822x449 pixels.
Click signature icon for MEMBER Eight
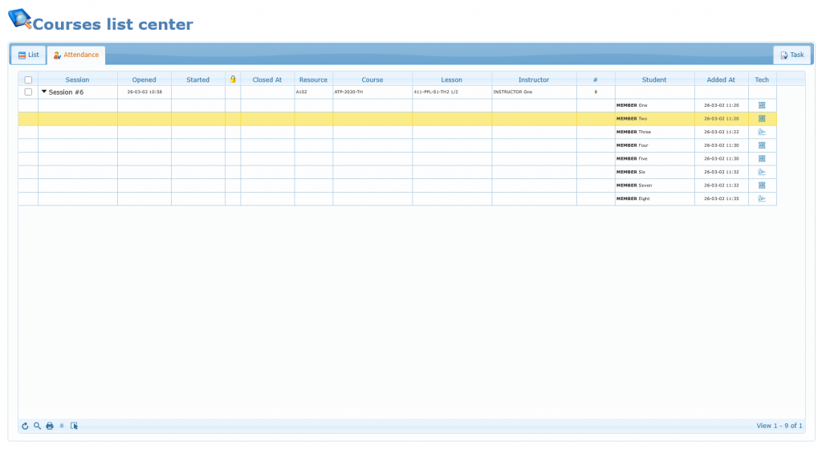tap(762, 198)
